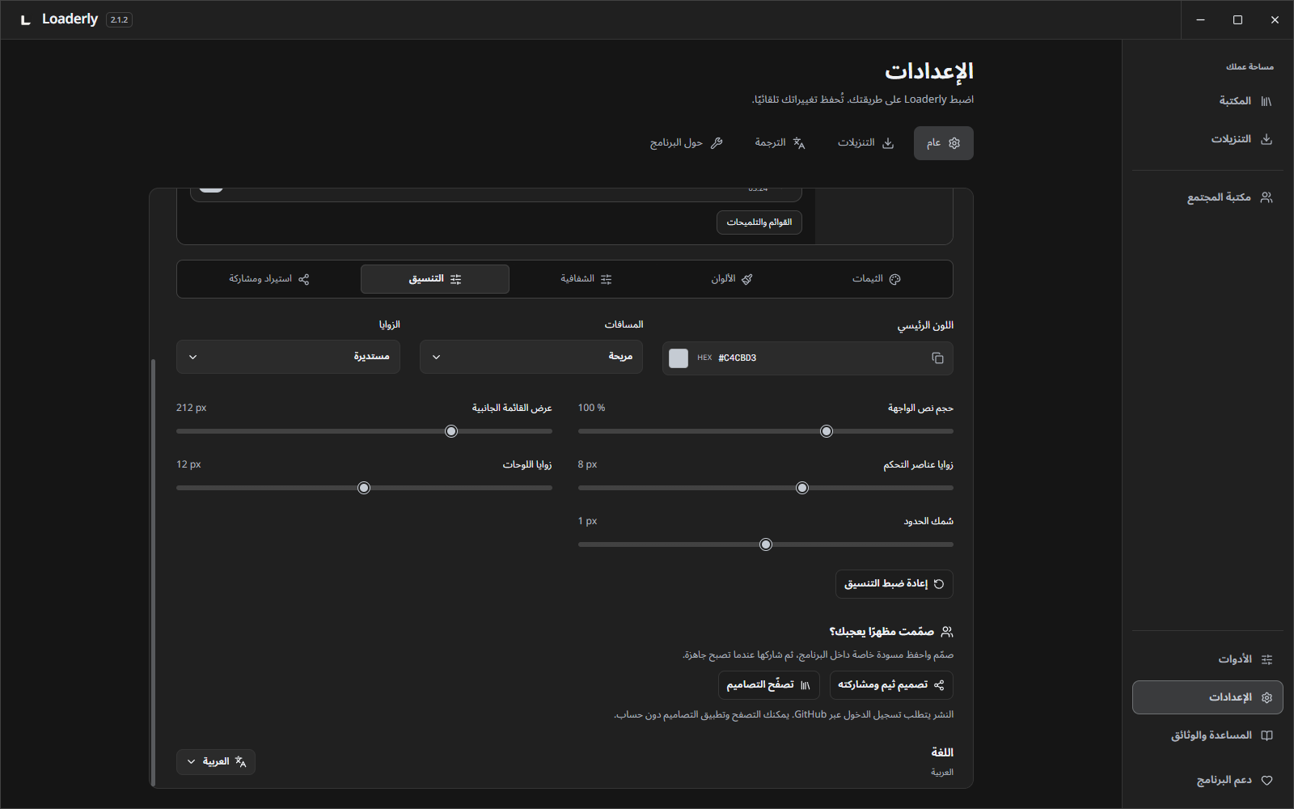This screenshot has width=1294, height=809.
Task: Click the version badge 2.1.2
Action: [x=119, y=20]
